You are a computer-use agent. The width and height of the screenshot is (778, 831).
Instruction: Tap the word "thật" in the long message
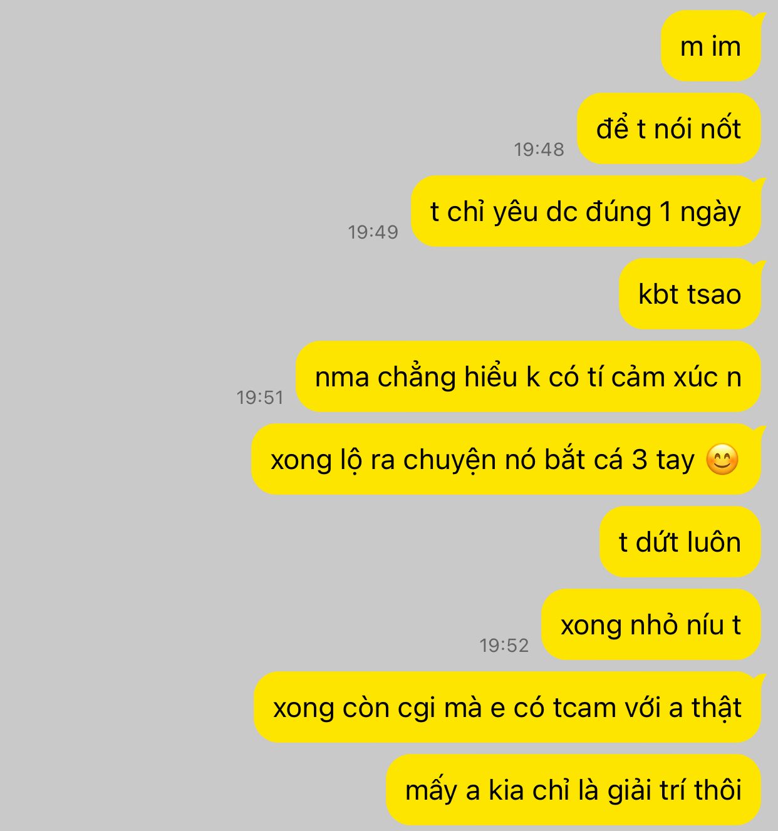click(x=717, y=708)
